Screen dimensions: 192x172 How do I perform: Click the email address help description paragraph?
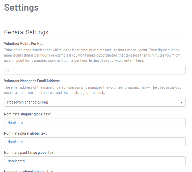click(93, 90)
